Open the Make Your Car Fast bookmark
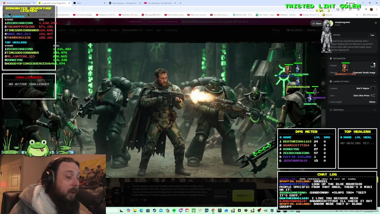 pyautogui.click(x=197, y=15)
